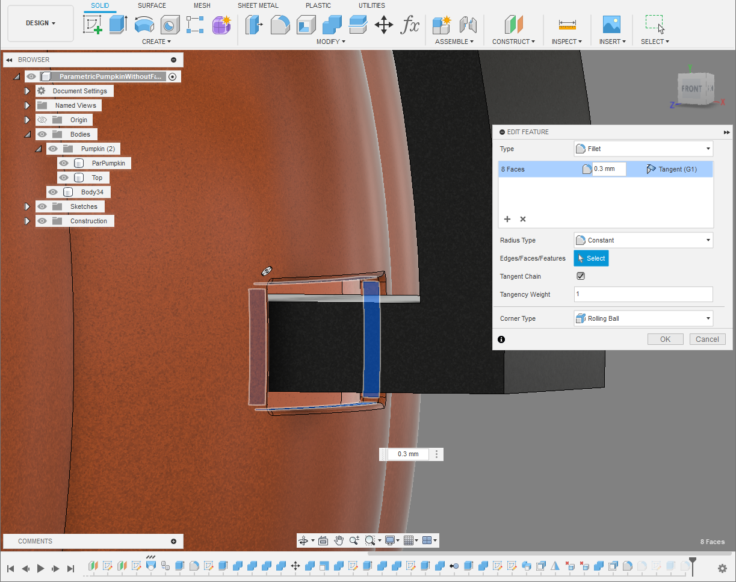Screen dimensions: 736x582
Task: Open the Measure tool
Action: coord(567,25)
